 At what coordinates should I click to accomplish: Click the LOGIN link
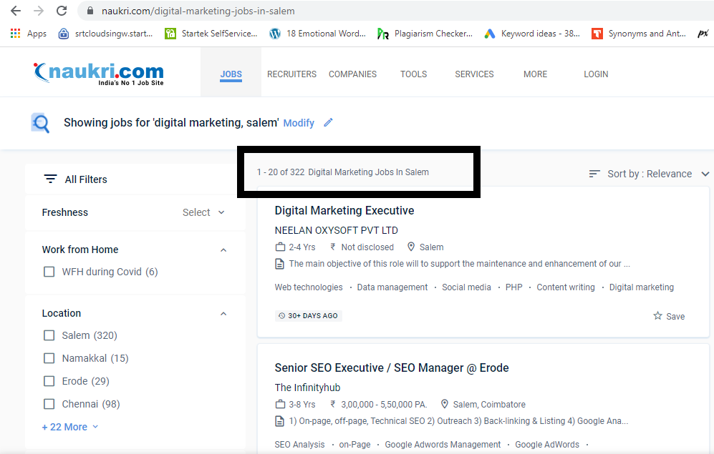click(596, 74)
